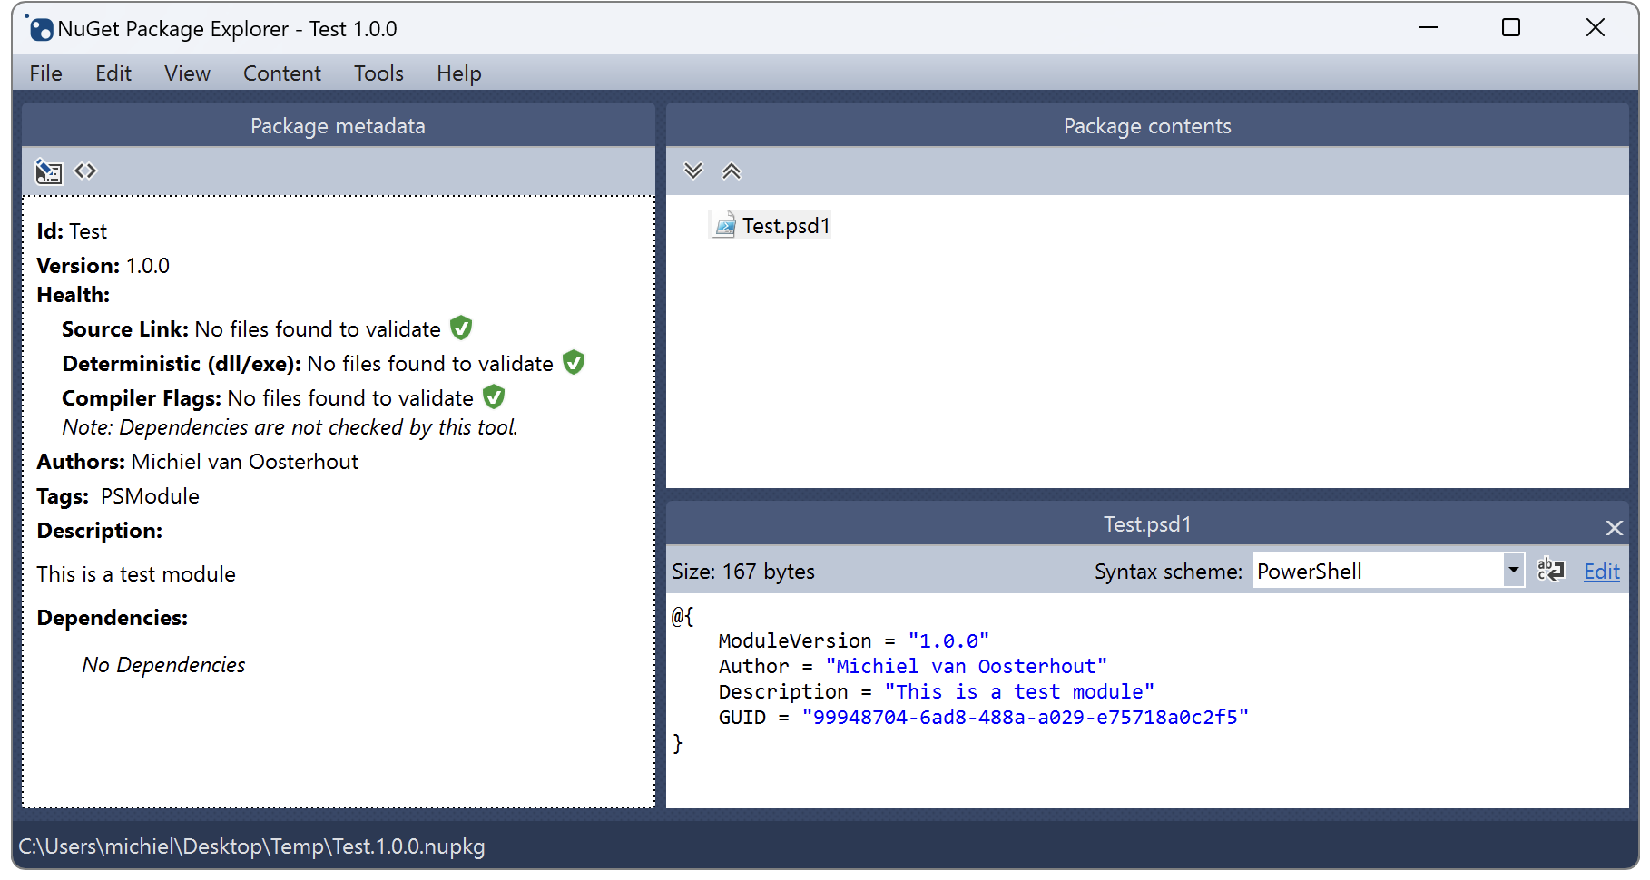The height and width of the screenshot is (880, 1650).
Task: Click the edit metadata icon
Action: pyautogui.click(x=48, y=171)
